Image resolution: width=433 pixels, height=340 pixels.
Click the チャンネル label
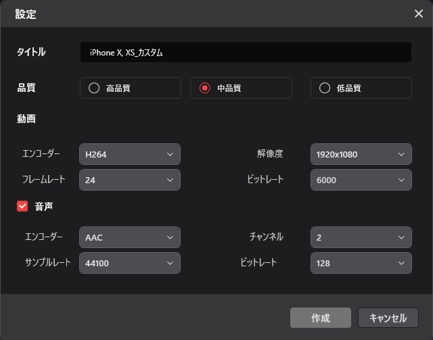point(267,237)
